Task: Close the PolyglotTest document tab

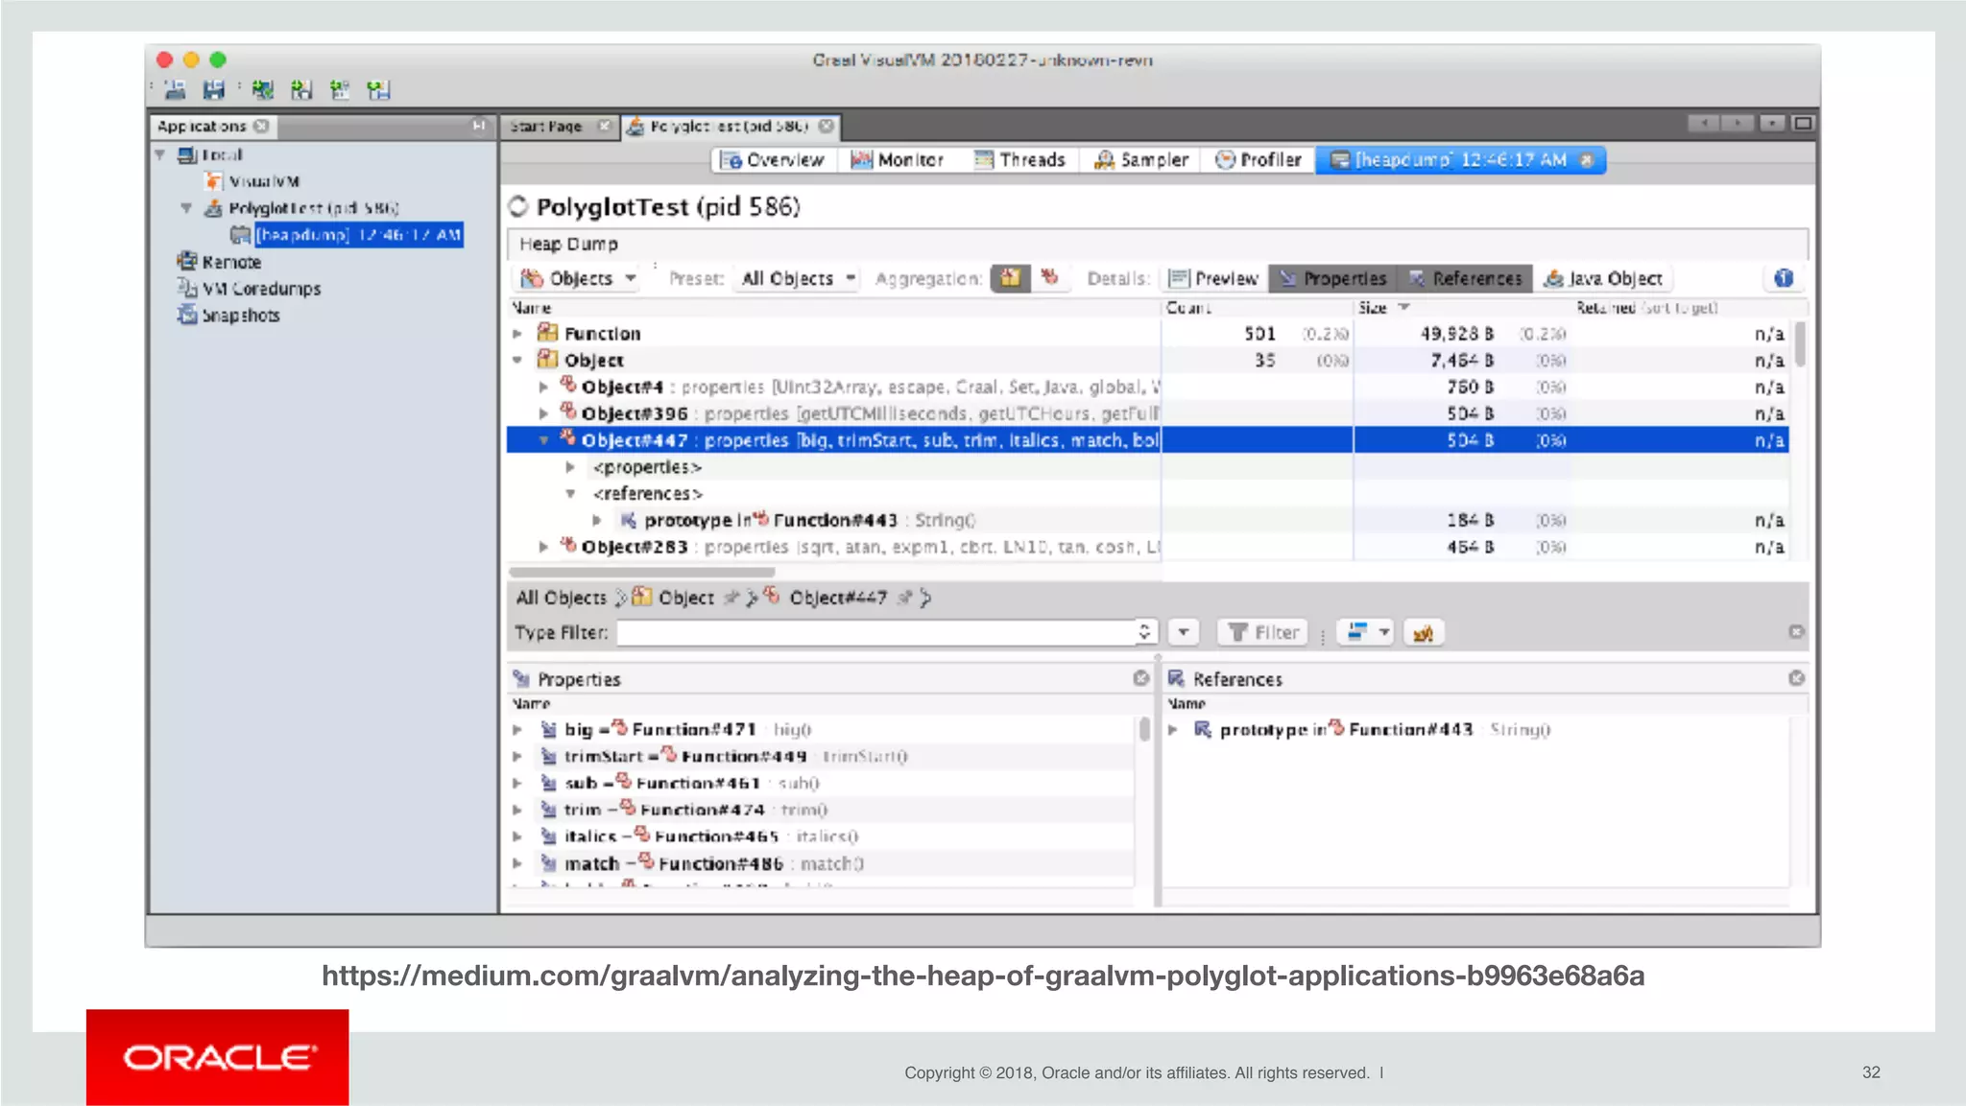Action: [826, 126]
